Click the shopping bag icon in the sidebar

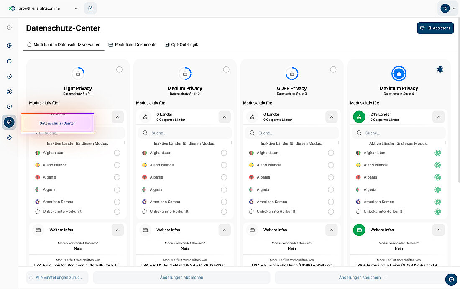tap(9, 61)
